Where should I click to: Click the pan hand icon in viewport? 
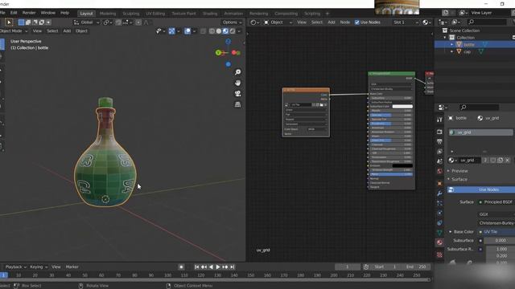coord(238,83)
